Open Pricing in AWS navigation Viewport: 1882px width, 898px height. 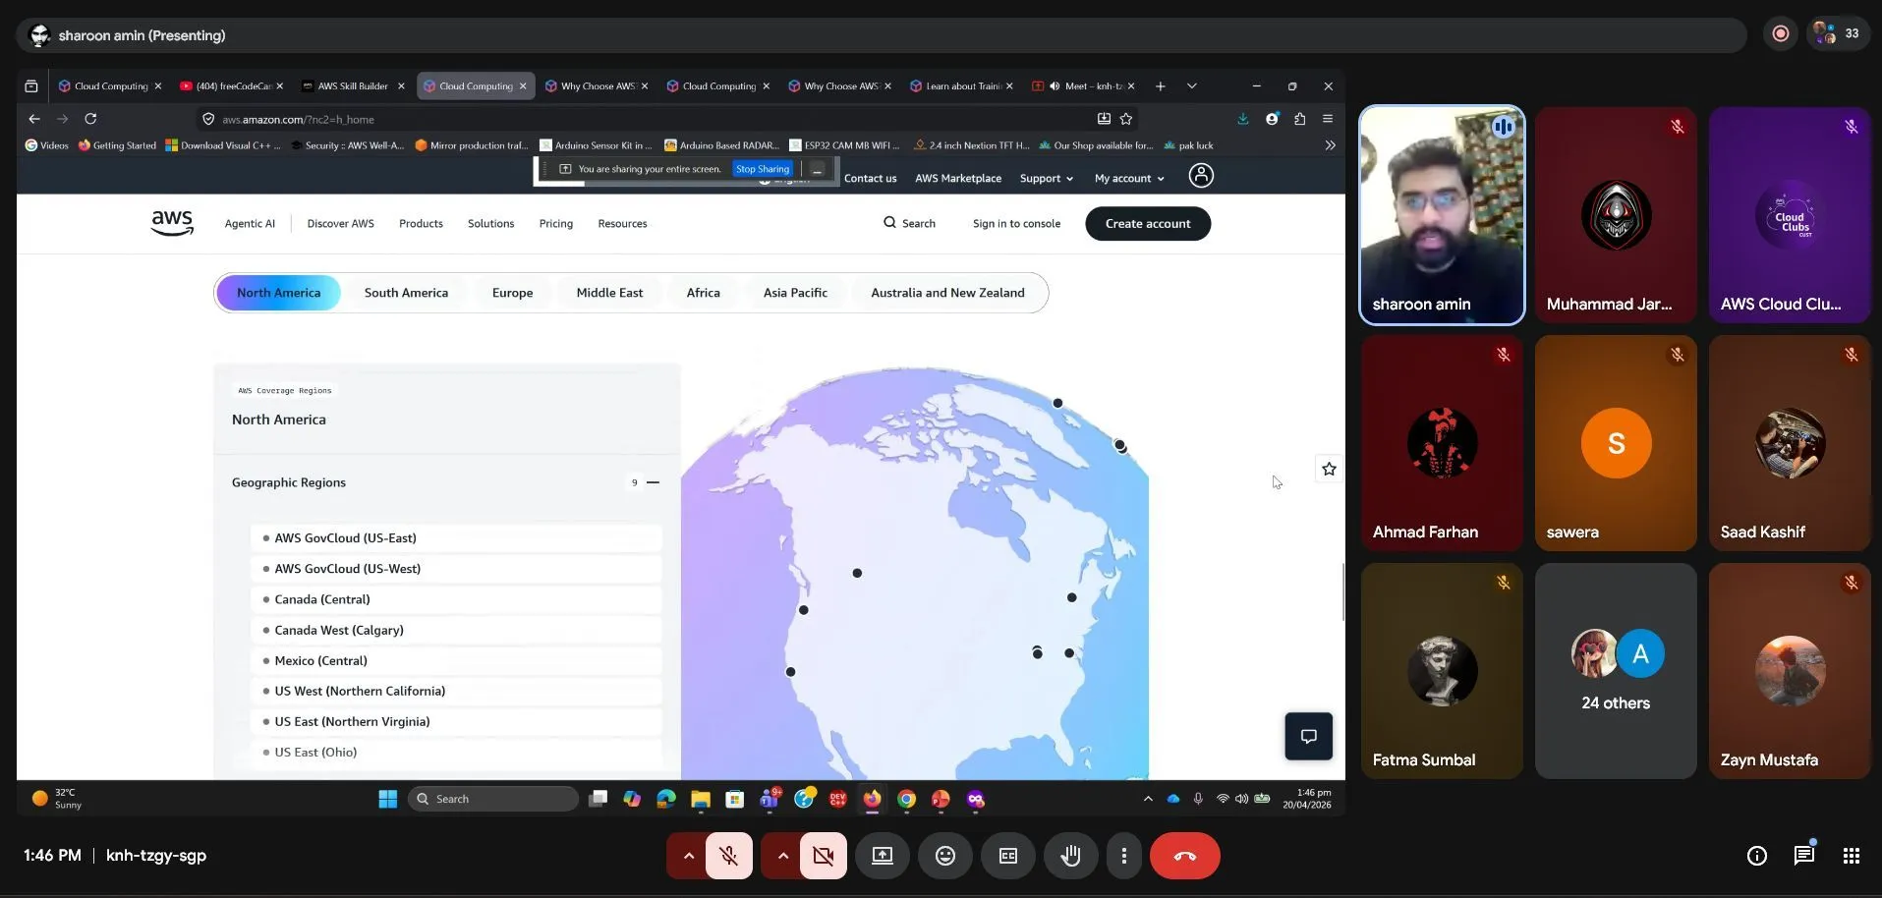click(556, 224)
